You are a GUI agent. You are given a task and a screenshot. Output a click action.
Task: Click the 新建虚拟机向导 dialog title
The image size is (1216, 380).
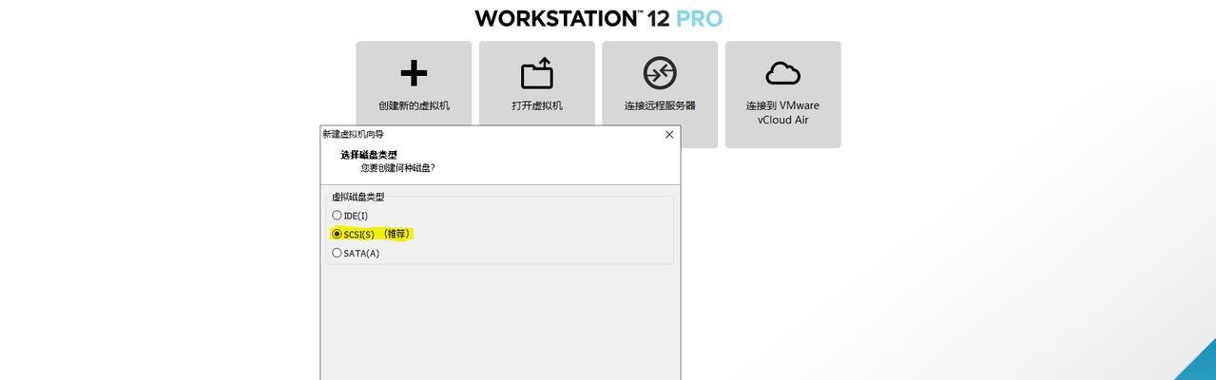(x=354, y=135)
